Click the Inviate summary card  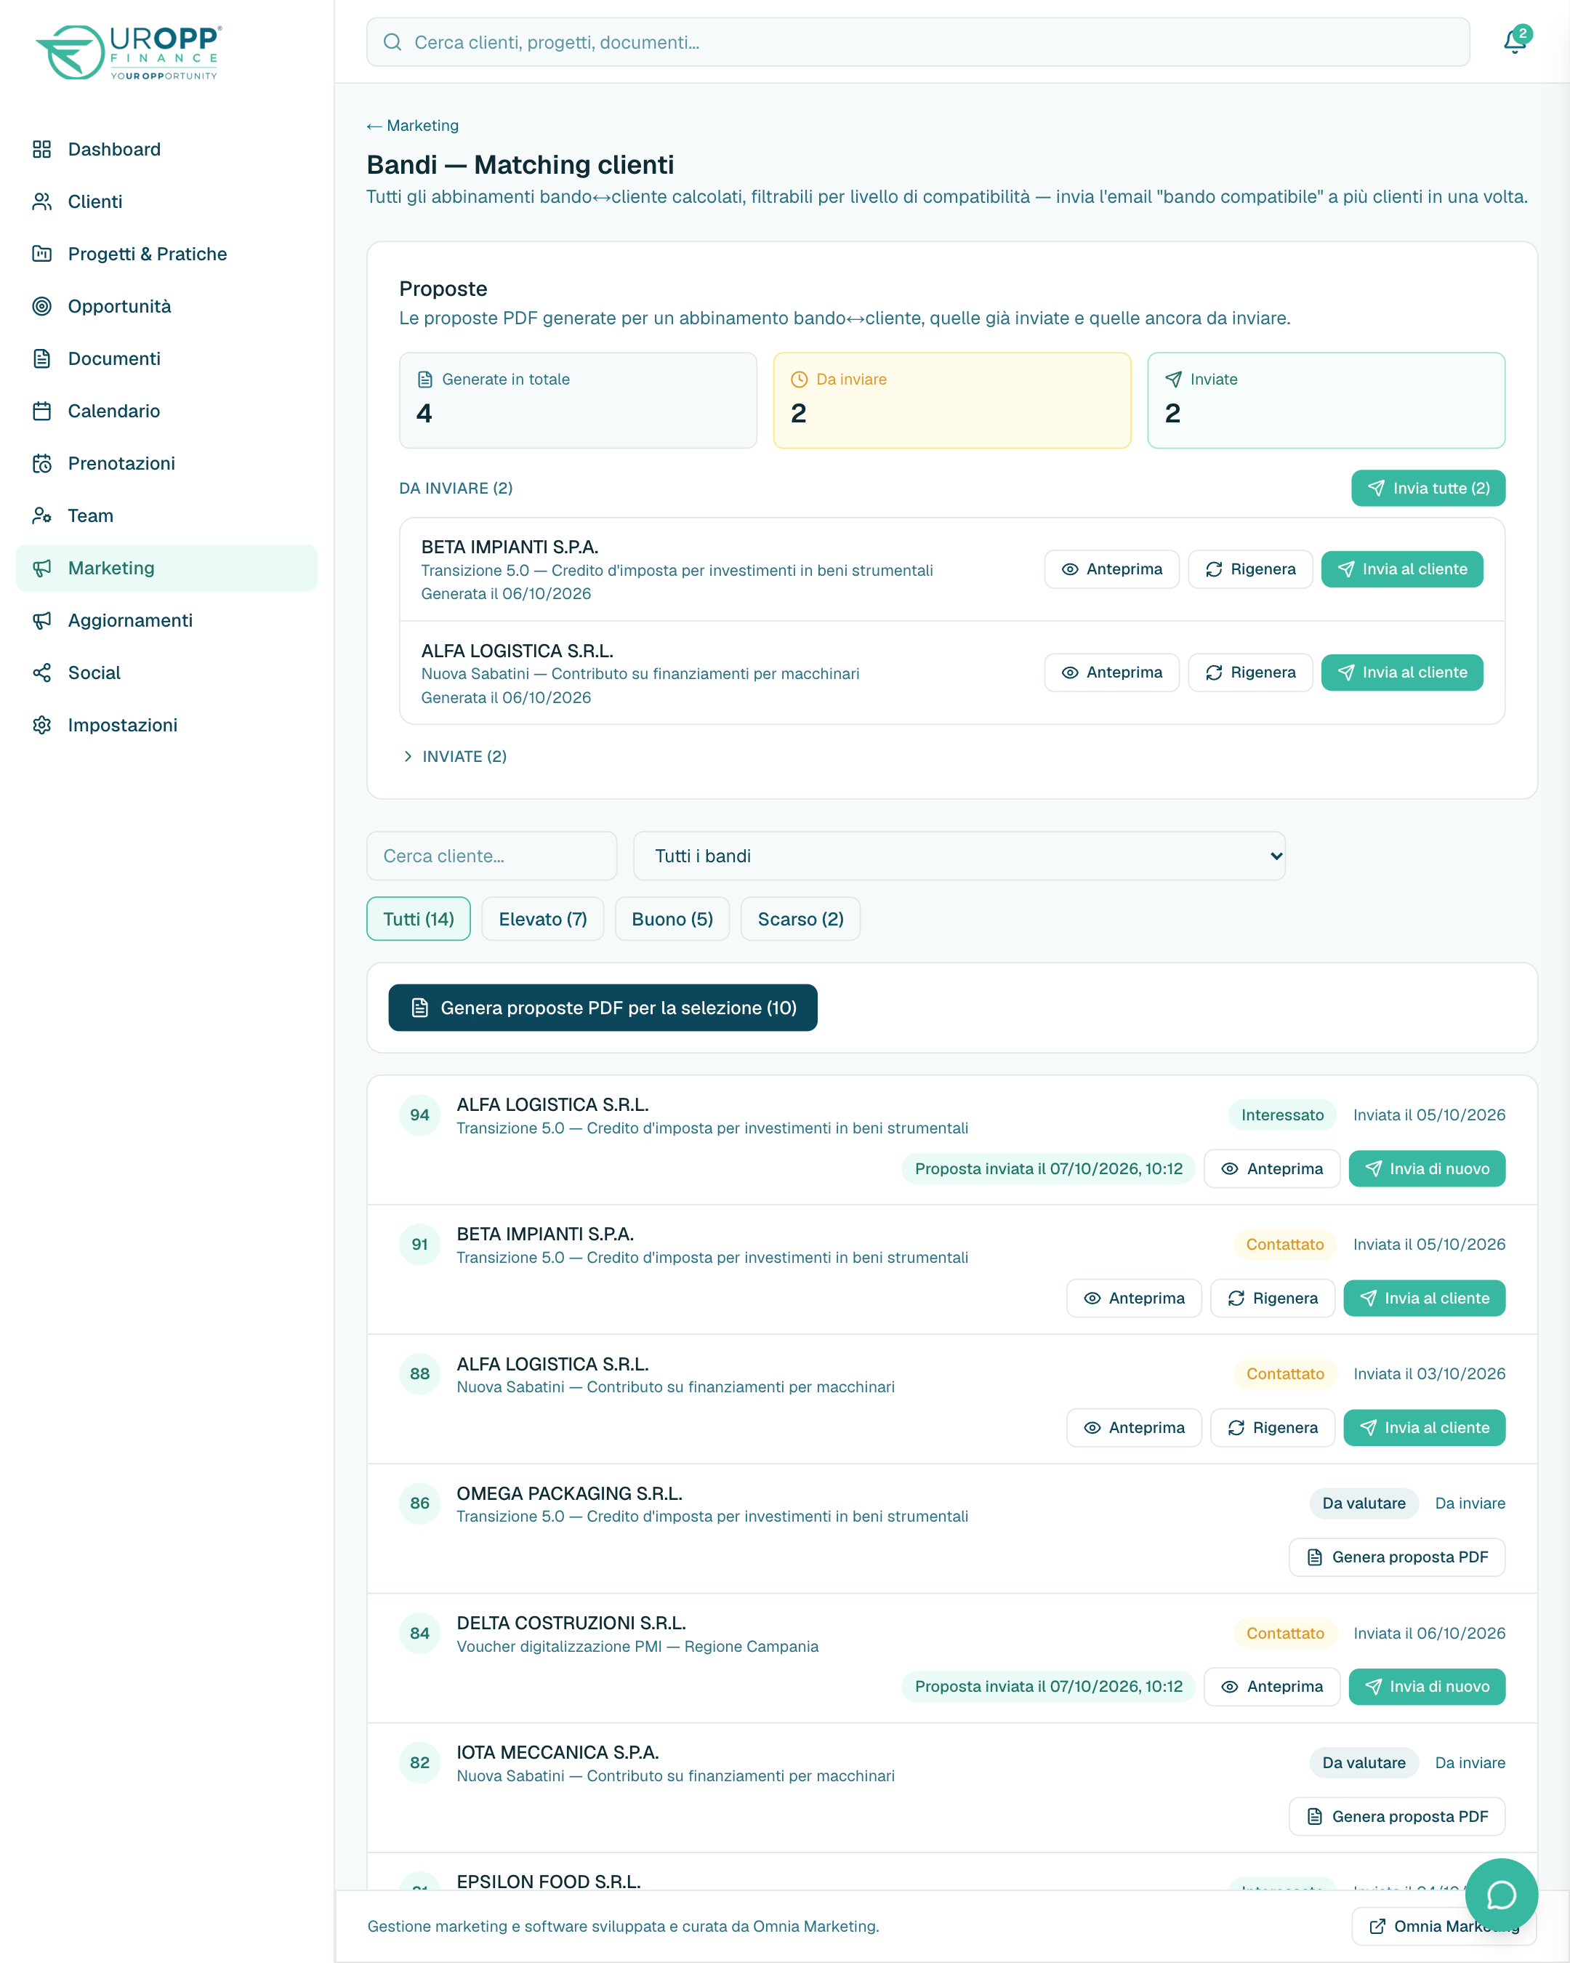(x=1326, y=401)
